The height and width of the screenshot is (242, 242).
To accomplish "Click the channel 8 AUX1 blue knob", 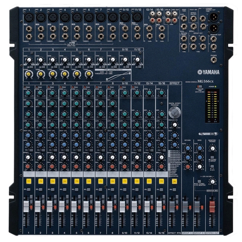I will tap(113, 136).
